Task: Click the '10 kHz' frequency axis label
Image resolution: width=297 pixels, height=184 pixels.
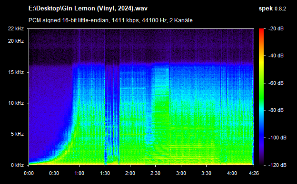Action: pyautogui.click(x=16, y=103)
